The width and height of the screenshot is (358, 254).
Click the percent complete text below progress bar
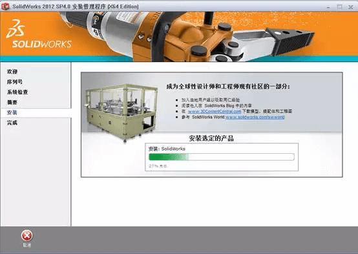[x=158, y=166]
